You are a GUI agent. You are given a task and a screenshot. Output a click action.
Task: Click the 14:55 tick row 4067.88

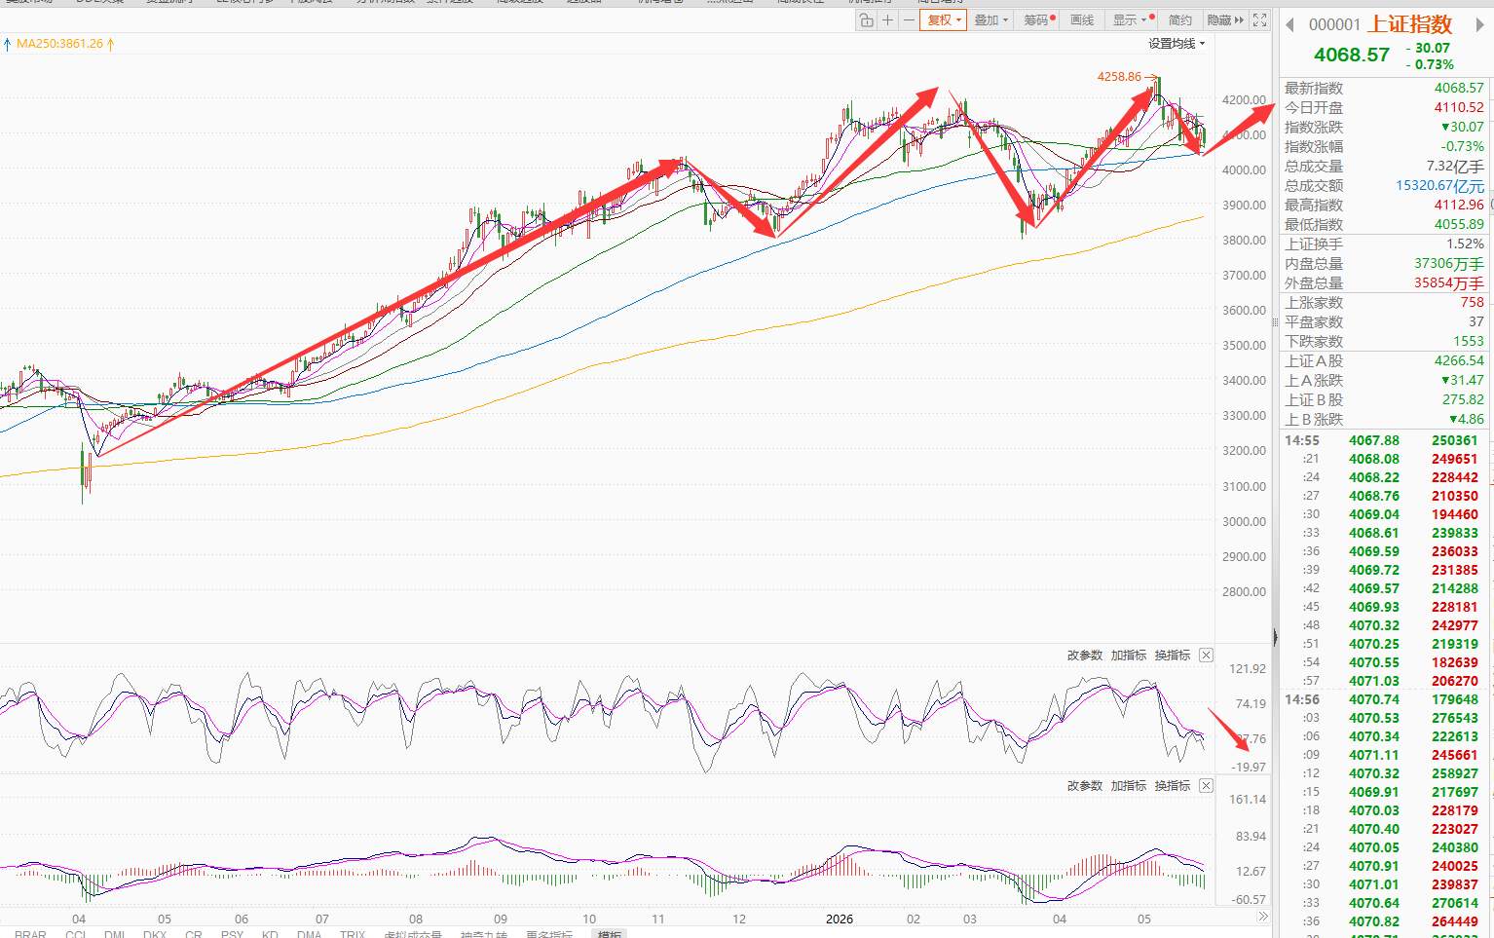coord(1384,440)
